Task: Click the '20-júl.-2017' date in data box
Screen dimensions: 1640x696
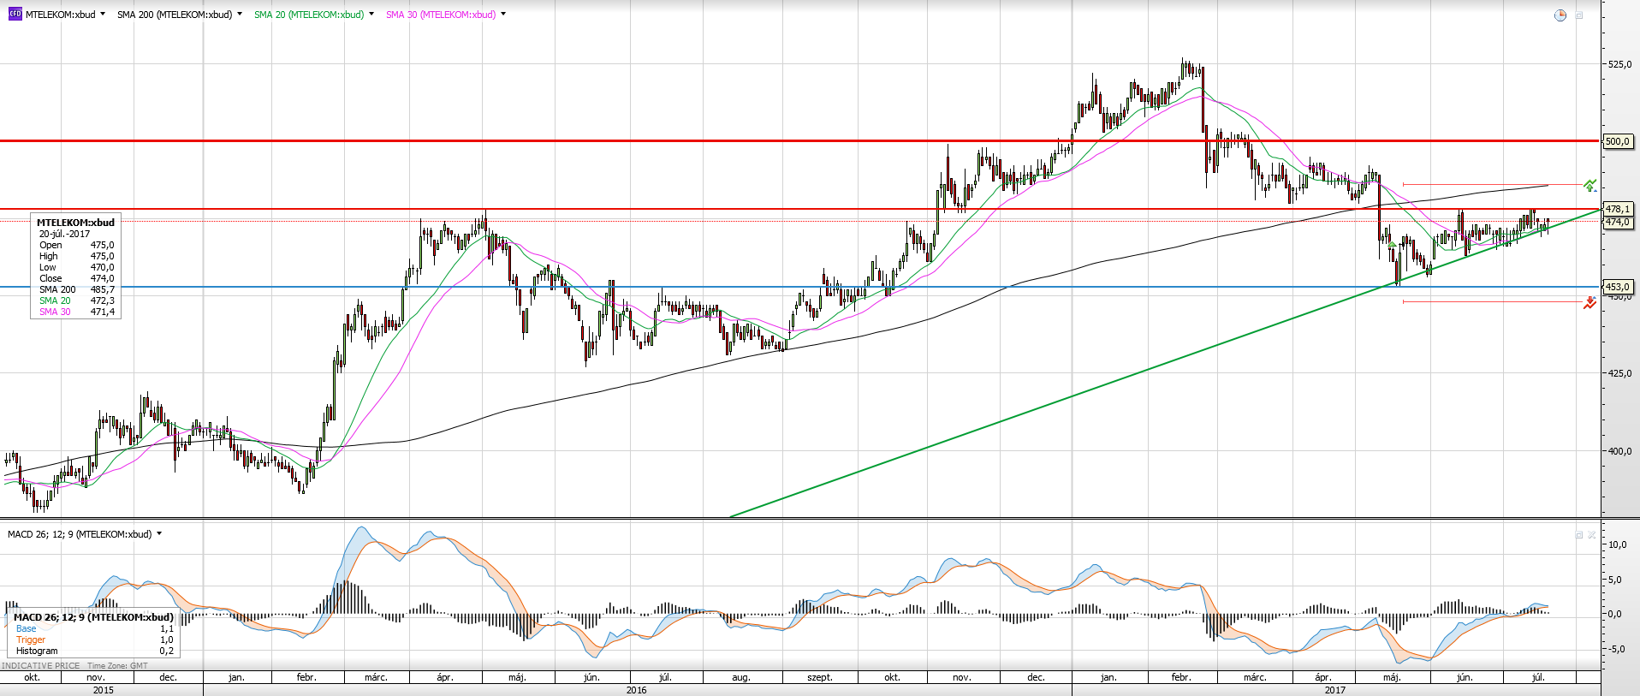Action: (64, 234)
